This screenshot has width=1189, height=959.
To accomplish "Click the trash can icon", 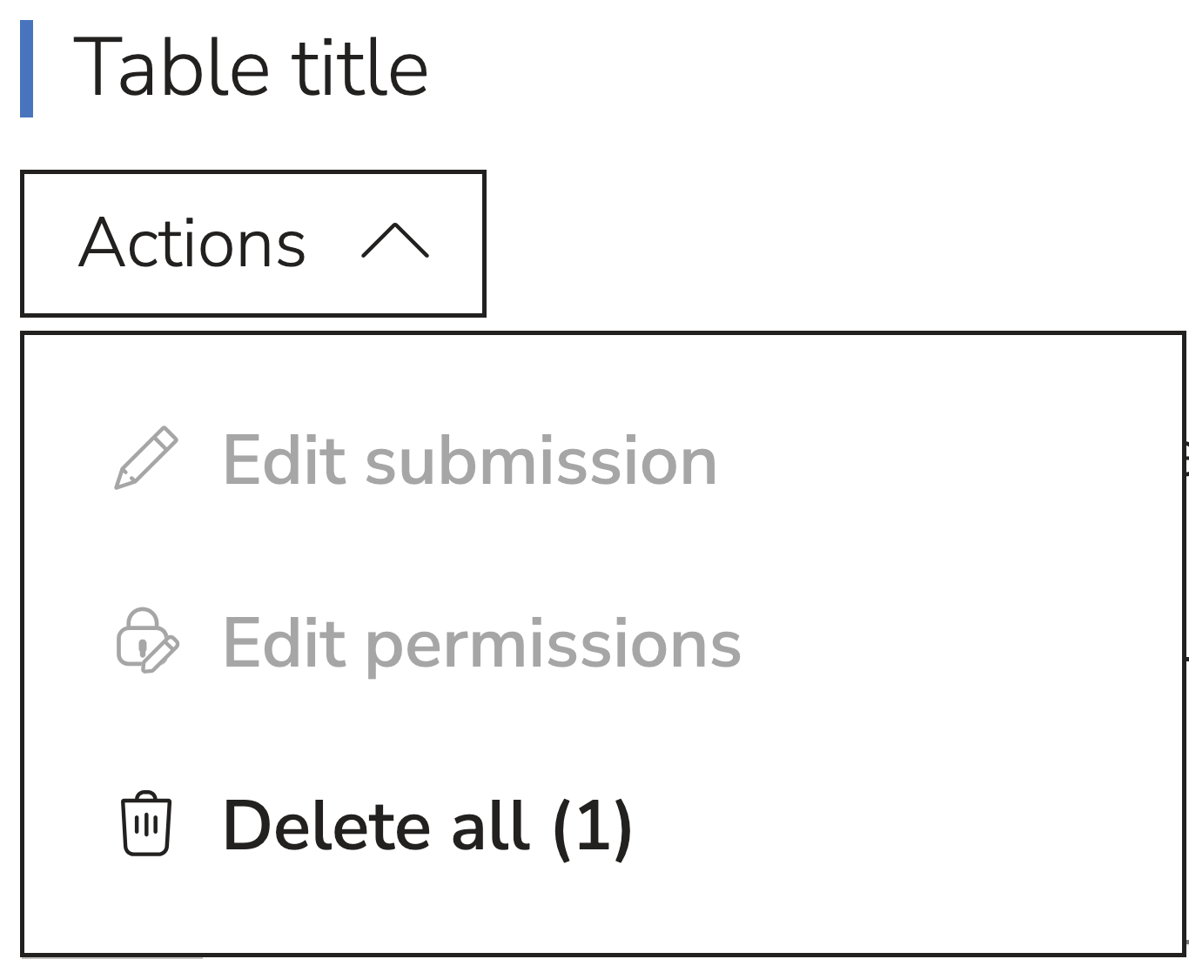I will click(145, 823).
